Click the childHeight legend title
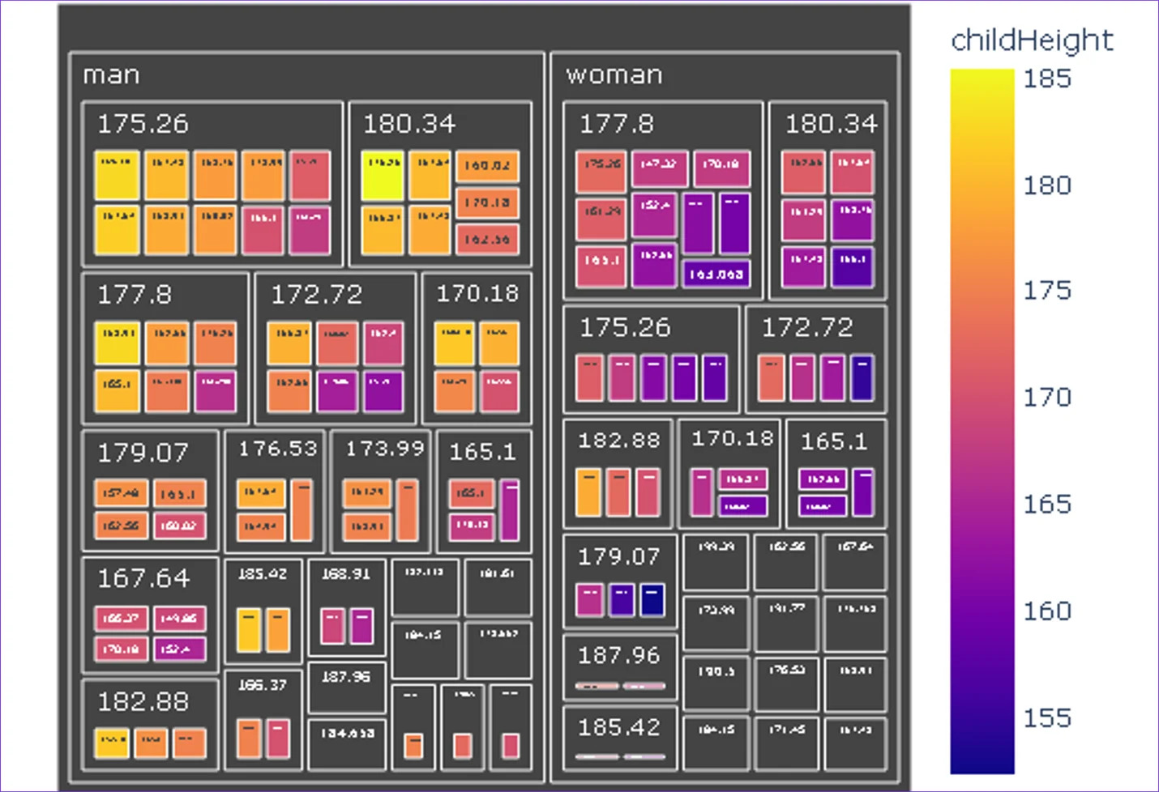Image resolution: width=1159 pixels, height=792 pixels. pos(1032,40)
